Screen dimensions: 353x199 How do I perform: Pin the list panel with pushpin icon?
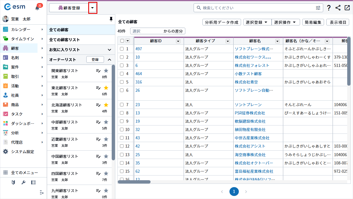pos(111,19)
